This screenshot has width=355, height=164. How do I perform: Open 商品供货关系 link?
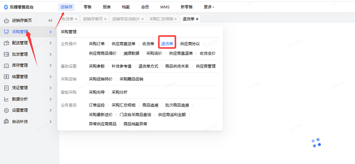(x=177, y=66)
